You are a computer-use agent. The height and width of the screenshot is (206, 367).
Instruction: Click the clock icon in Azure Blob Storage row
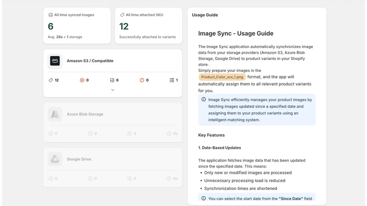click(169, 134)
